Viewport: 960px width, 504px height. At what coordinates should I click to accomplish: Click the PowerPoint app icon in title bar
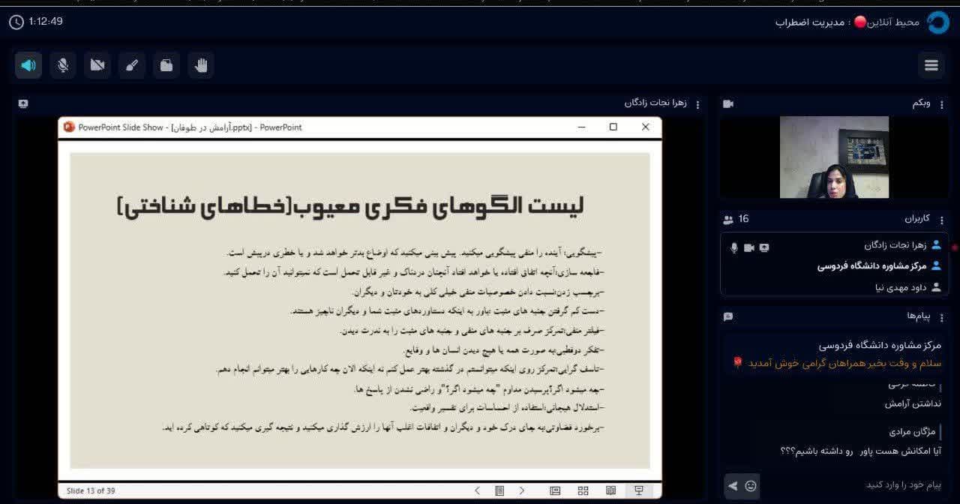70,127
